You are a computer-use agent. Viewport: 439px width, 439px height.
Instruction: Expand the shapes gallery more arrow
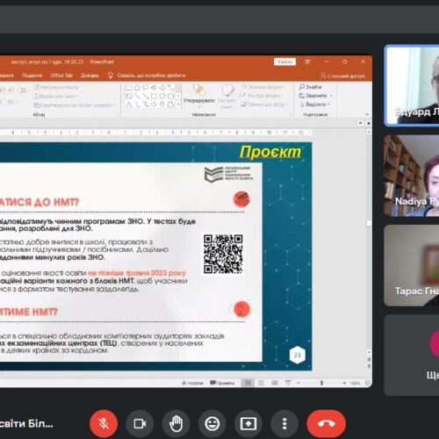click(x=178, y=104)
